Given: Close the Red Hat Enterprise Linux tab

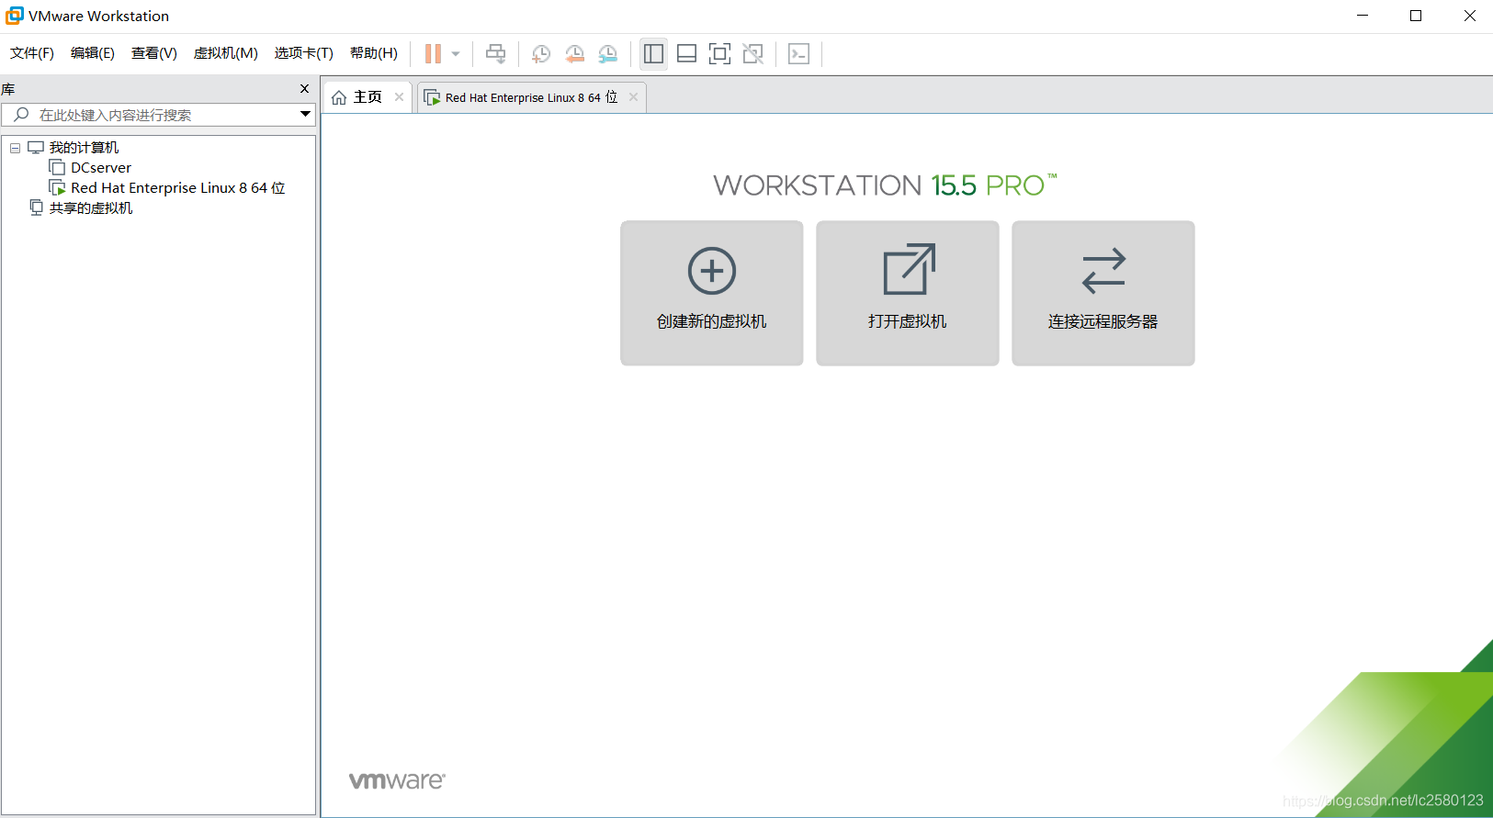Looking at the screenshot, I should (633, 97).
